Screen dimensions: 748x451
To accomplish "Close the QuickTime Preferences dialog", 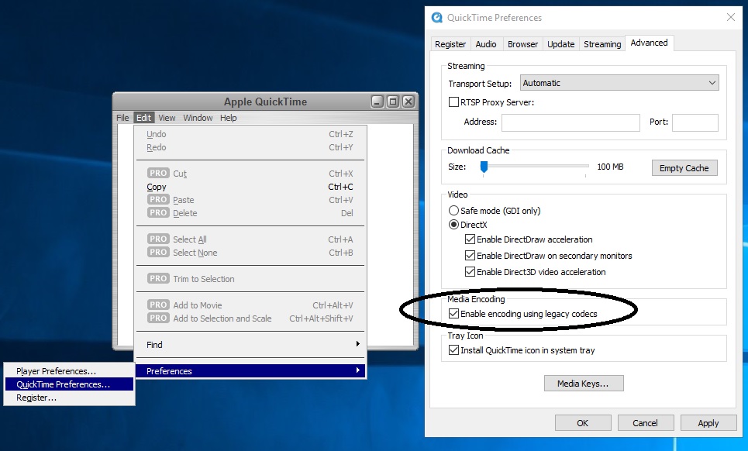I will tap(730, 17).
